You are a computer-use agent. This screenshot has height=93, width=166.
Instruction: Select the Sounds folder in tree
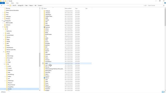pyautogui.click(x=10, y=89)
